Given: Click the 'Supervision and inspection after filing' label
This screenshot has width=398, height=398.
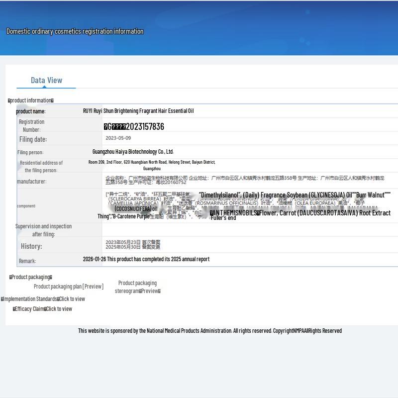Looking at the screenshot, I should point(43,230).
